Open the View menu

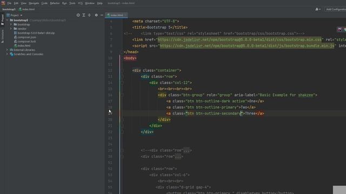(x=23, y=3)
